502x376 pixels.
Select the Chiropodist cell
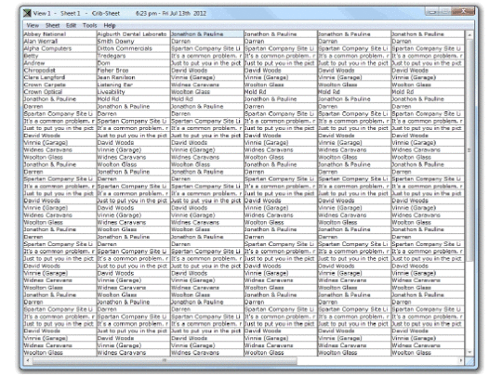(x=59, y=71)
